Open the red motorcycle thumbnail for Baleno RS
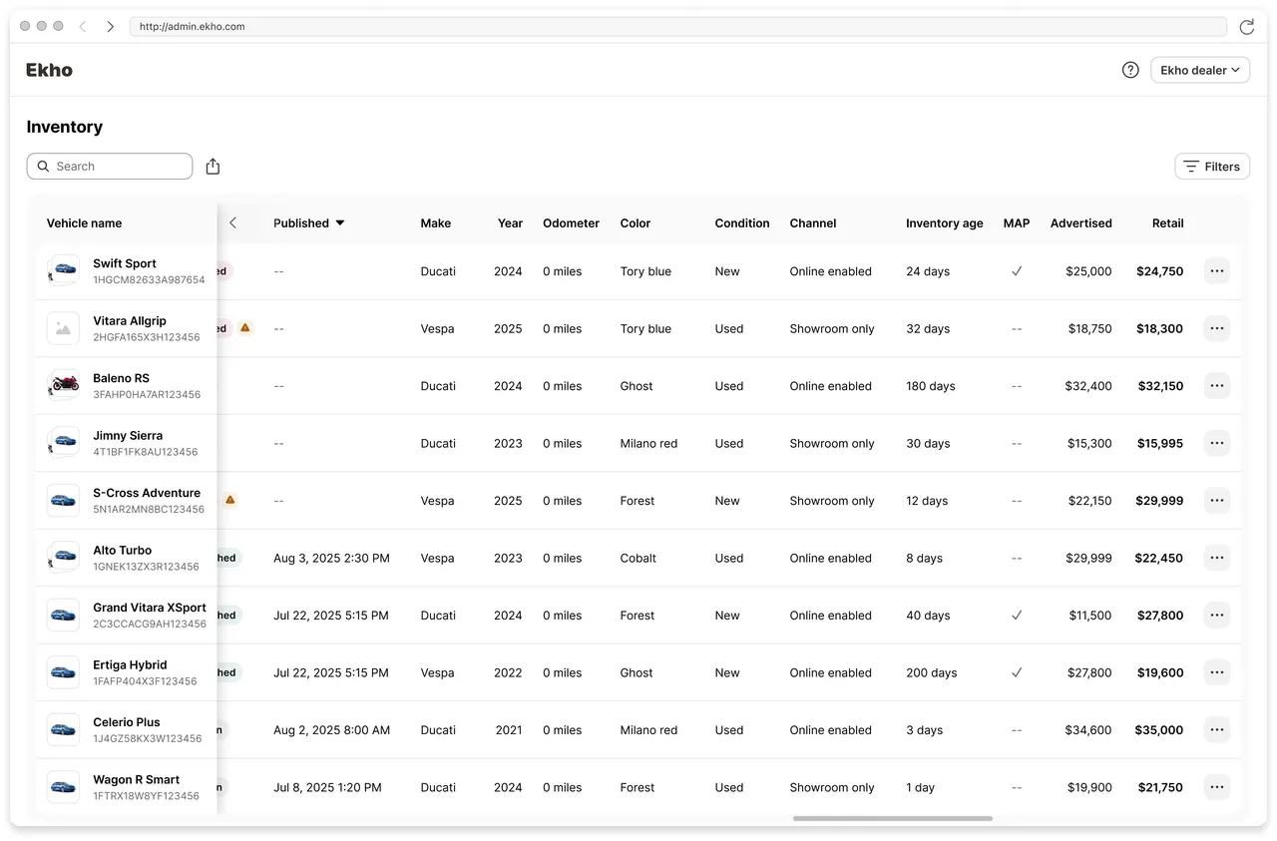The width and height of the screenshot is (1277, 841). [63, 385]
